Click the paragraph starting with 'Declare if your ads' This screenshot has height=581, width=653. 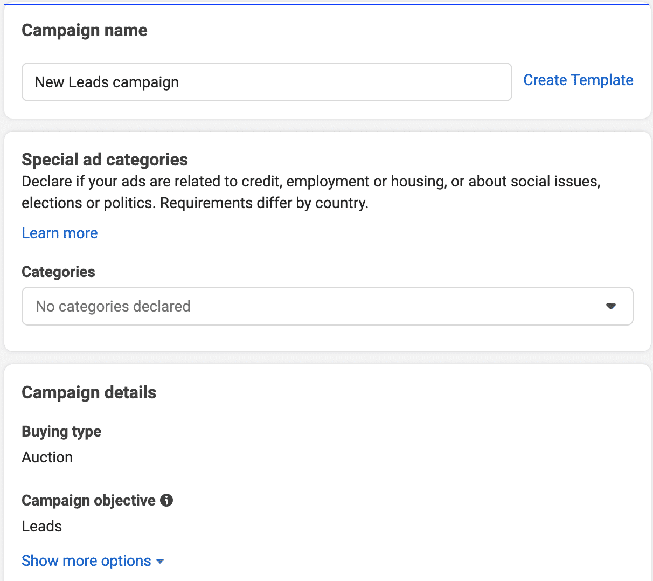pyautogui.click(x=311, y=192)
